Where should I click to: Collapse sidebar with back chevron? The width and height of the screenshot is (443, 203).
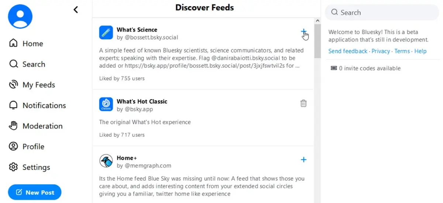[x=76, y=10]
